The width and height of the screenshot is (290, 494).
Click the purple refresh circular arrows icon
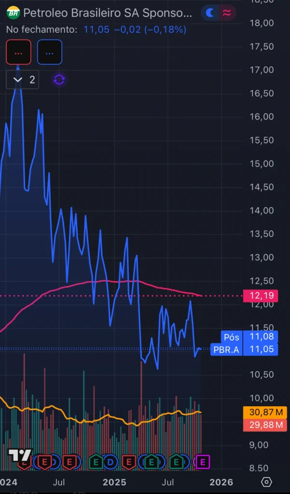(59, 80)
